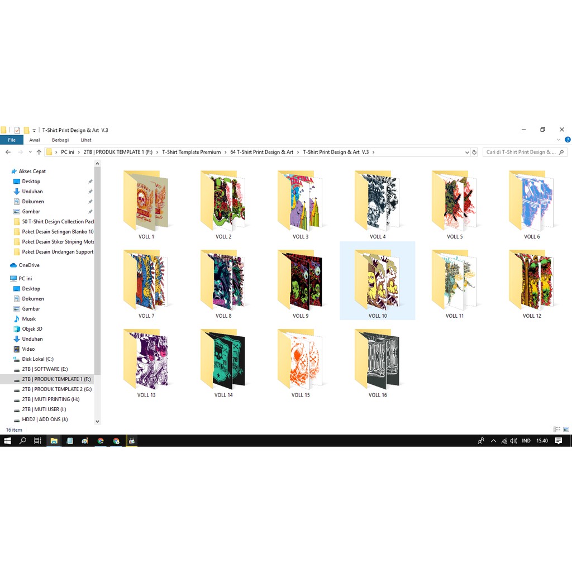
Task: Go back with the back arrow
Action: tap(8, 152)
